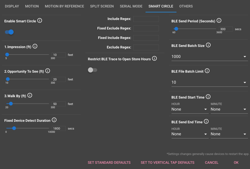Click info icon for Restrict BLE Trace
The width and height of the screenshot is (250, 169).
(x=154, y=58)
